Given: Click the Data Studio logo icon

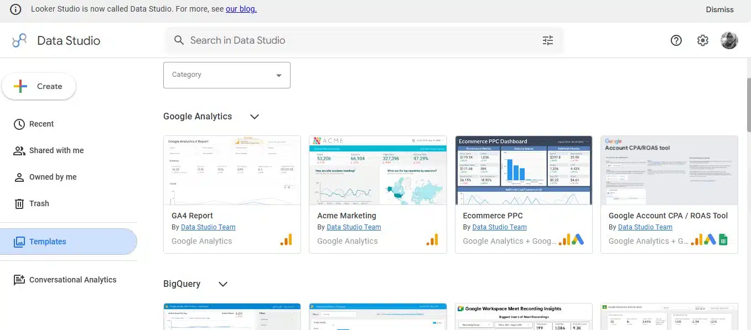Looking at the screenshot, I should tap(19, 40).
